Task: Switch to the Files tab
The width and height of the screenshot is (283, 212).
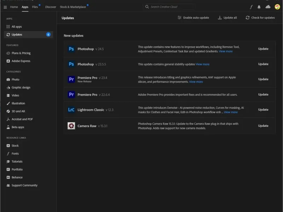Action: coord(35,7)
